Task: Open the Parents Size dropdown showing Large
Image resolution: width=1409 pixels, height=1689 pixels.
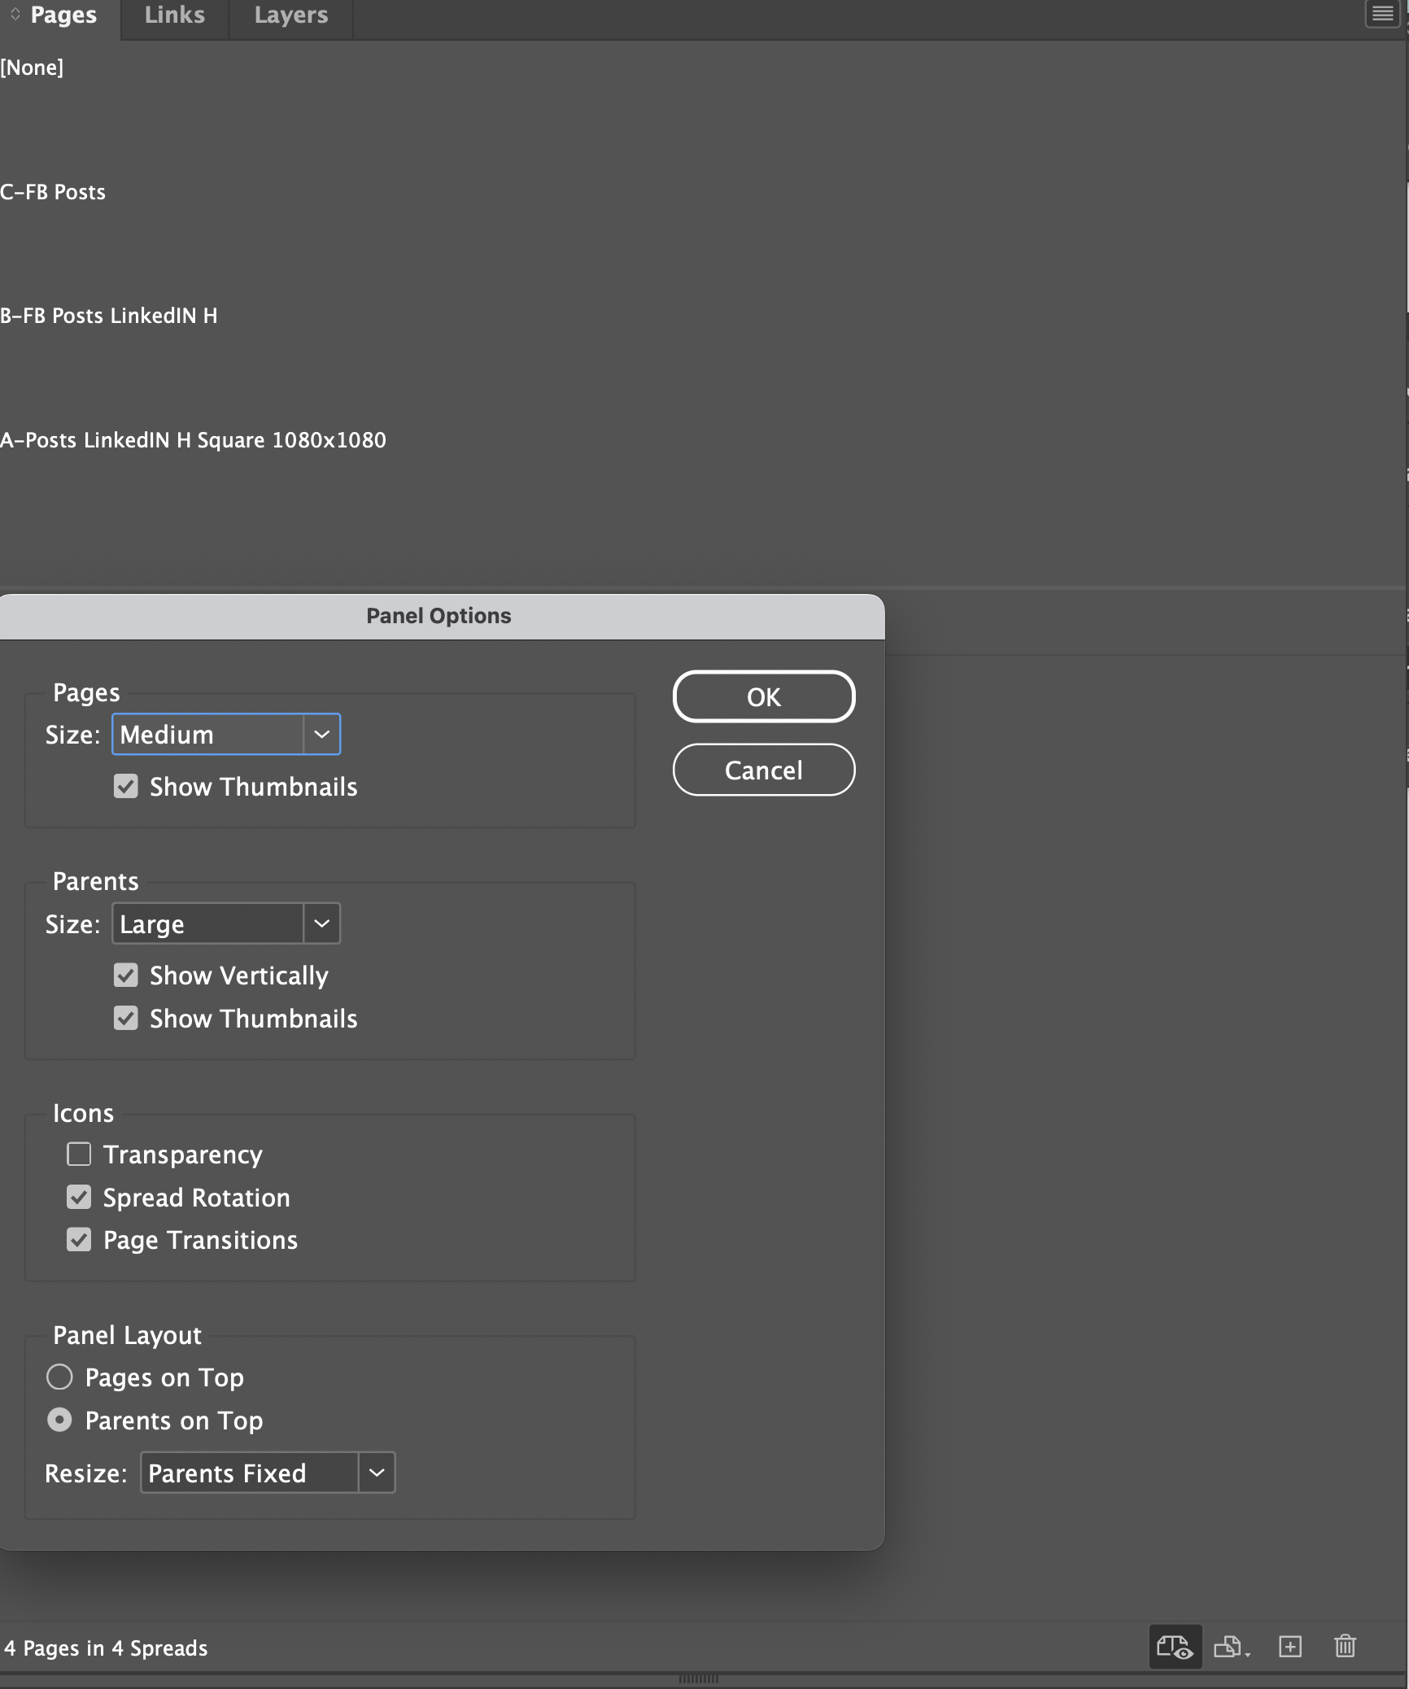Action: [226, 923]
